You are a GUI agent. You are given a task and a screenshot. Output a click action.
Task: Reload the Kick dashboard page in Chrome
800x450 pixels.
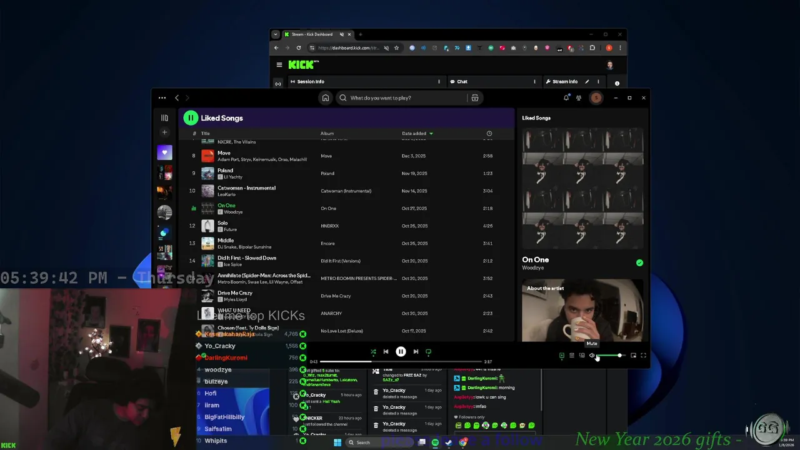pos(299,48)
